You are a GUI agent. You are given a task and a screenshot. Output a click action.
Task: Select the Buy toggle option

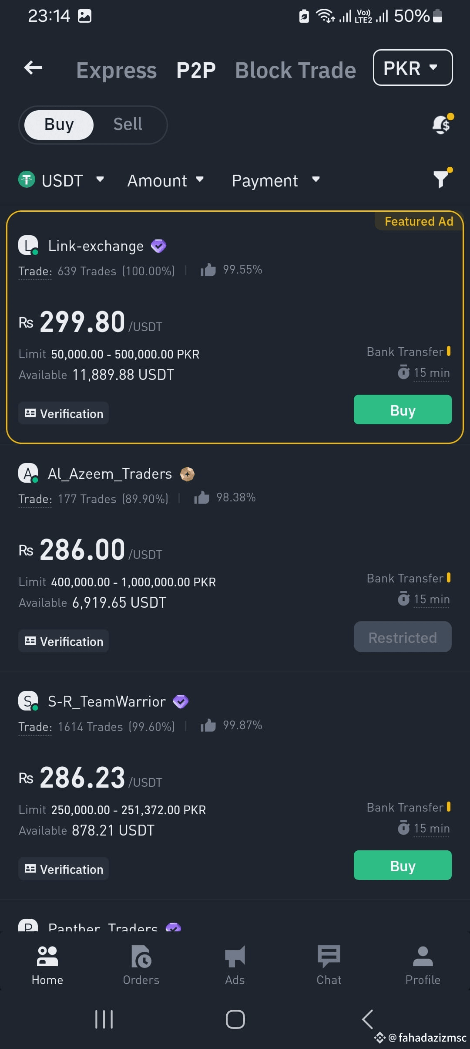point(59,125)
